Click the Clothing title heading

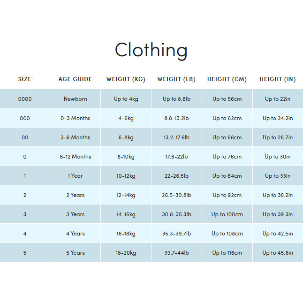pos(151,50)
